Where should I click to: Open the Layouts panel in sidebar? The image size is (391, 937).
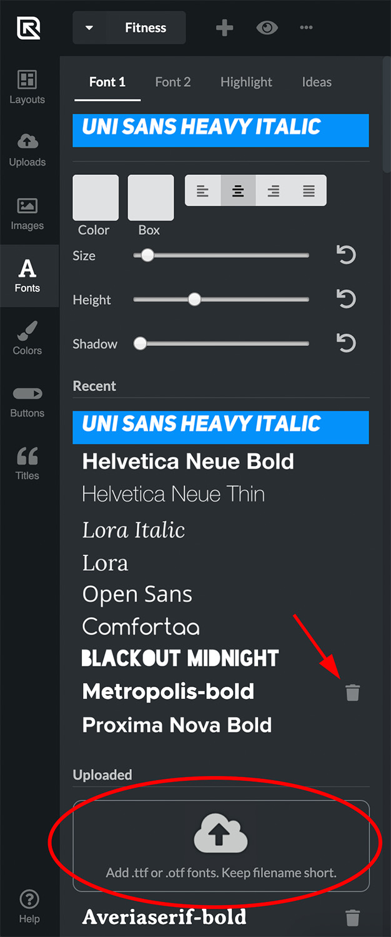click(x=27, y=87)
